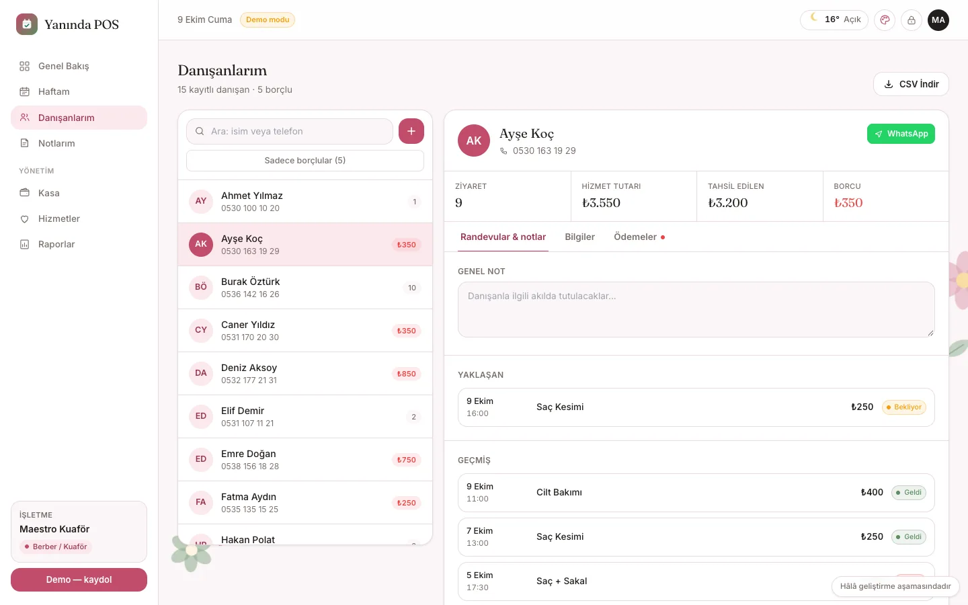Select Elif Demir in the client list

click(305, 417)
